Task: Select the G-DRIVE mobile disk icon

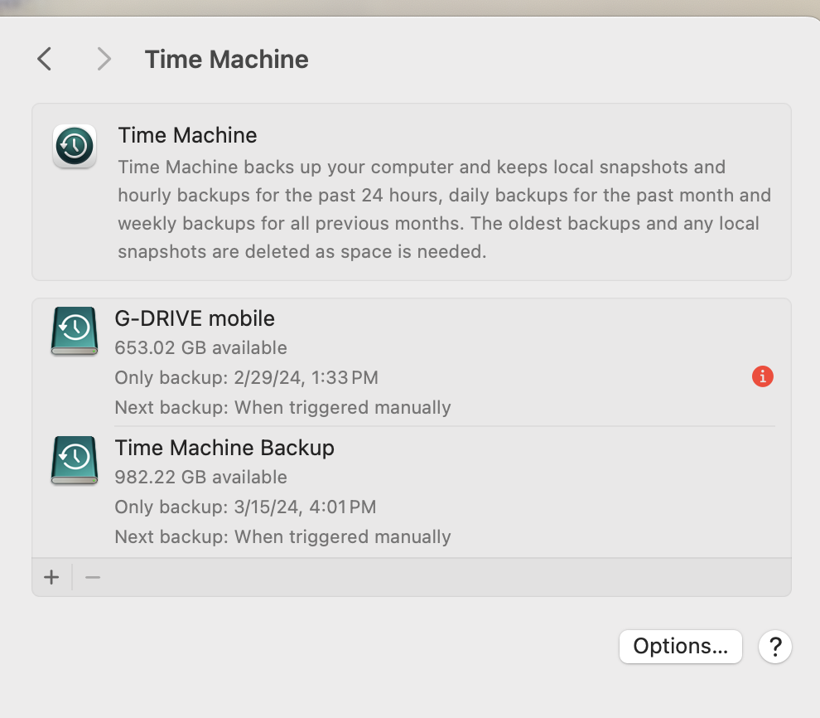Action: tap(74, 331)
